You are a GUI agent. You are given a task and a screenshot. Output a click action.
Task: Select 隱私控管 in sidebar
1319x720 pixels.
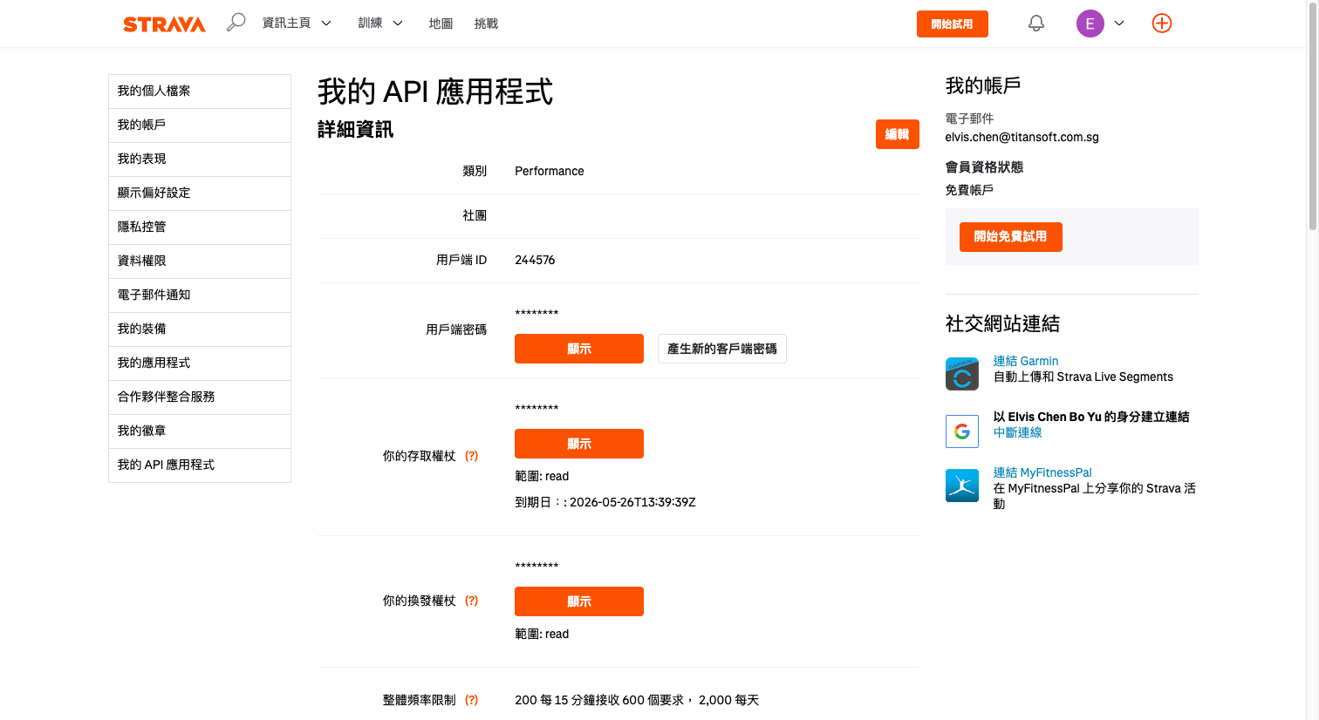(x=200, y=228)
